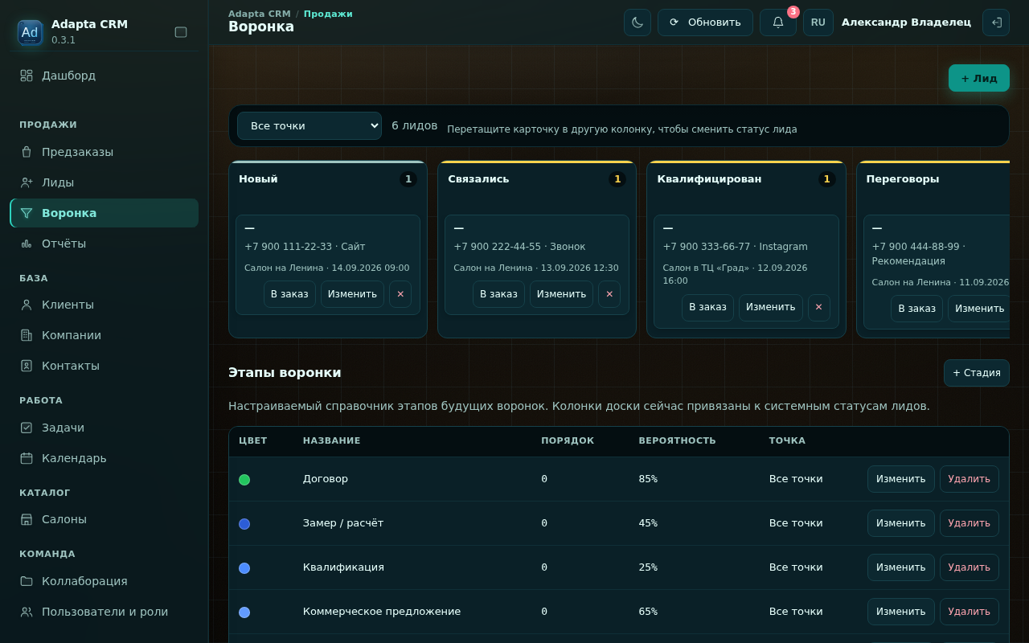Click Пользователи и роли icon
The width and height of the screenshot is (1029, 643).
[27, 612]
